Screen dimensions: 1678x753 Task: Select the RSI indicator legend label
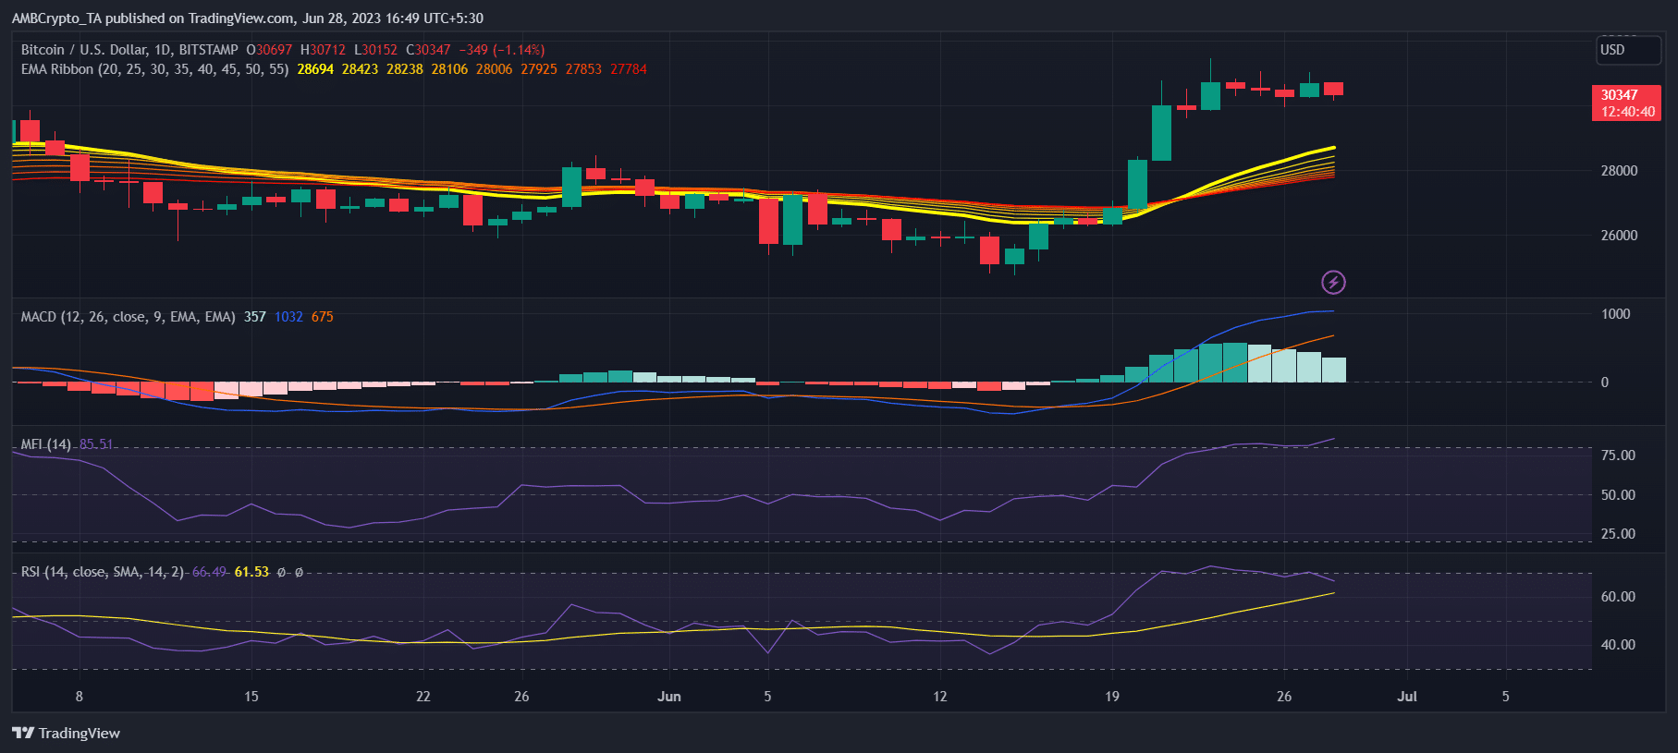pos(103,572)
